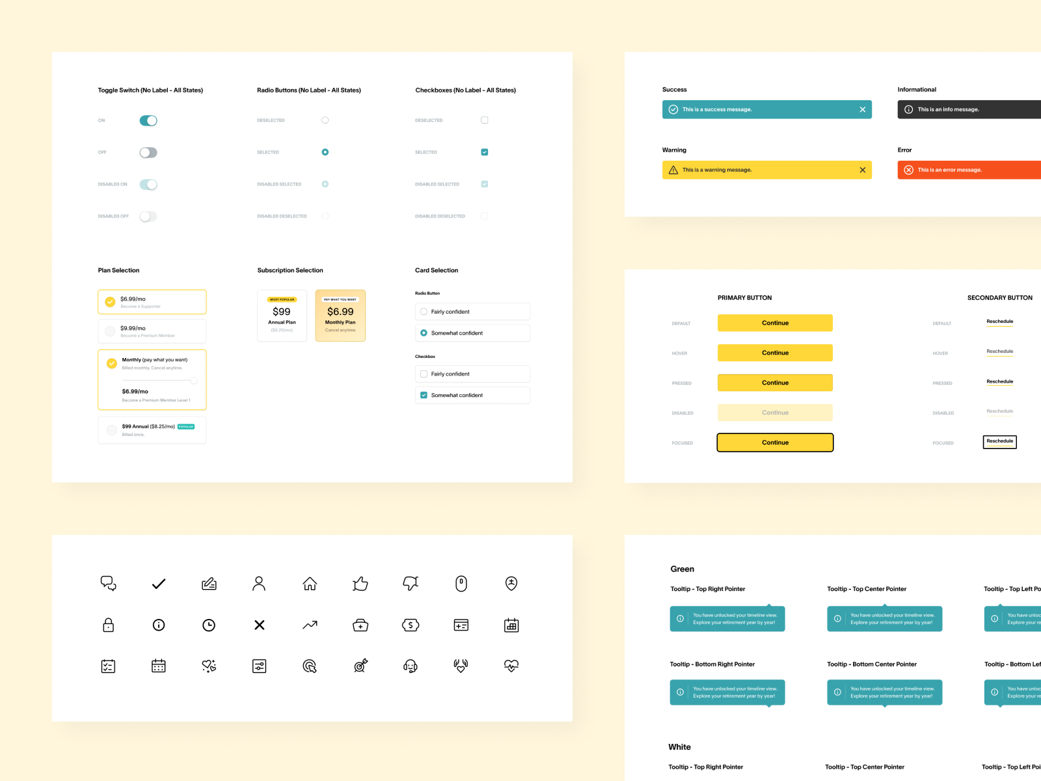The height and width of the screenshot is (781, 1041).
Task: Select the padlock icon
Action: click(x=109, y=625)
